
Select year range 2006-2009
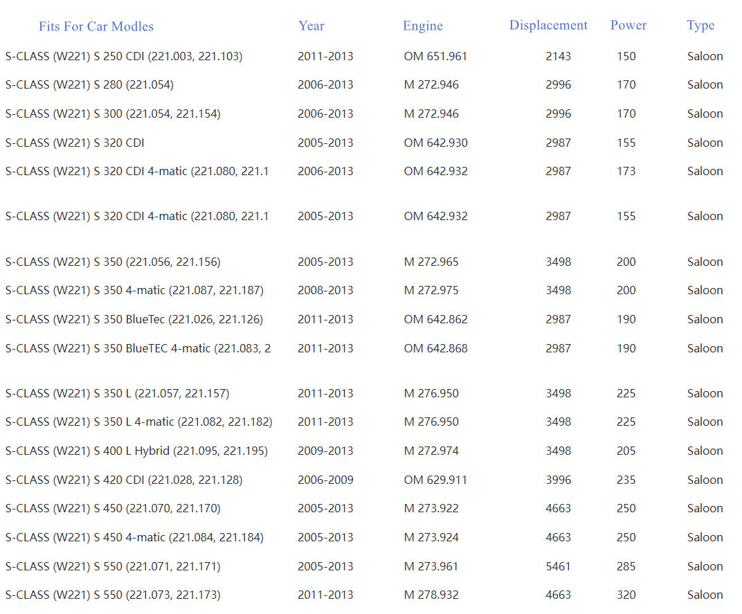(x=325, y=480)
